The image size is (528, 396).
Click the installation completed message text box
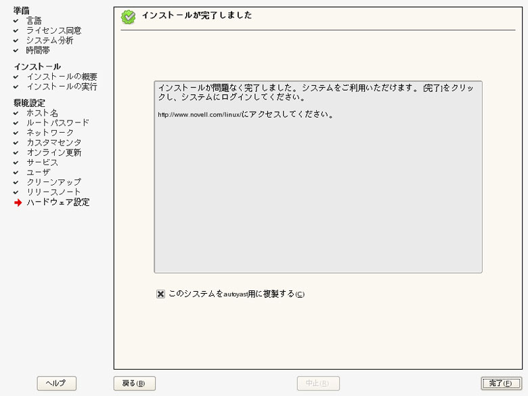click(318, 177)
